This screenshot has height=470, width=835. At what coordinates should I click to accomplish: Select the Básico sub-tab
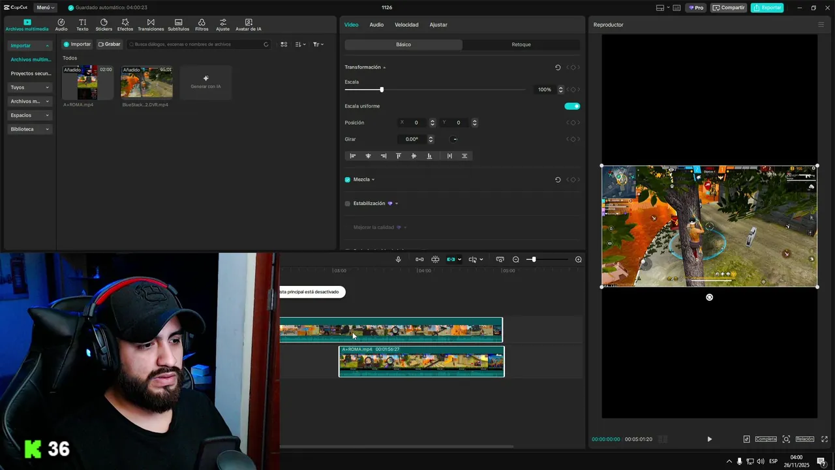403,44
